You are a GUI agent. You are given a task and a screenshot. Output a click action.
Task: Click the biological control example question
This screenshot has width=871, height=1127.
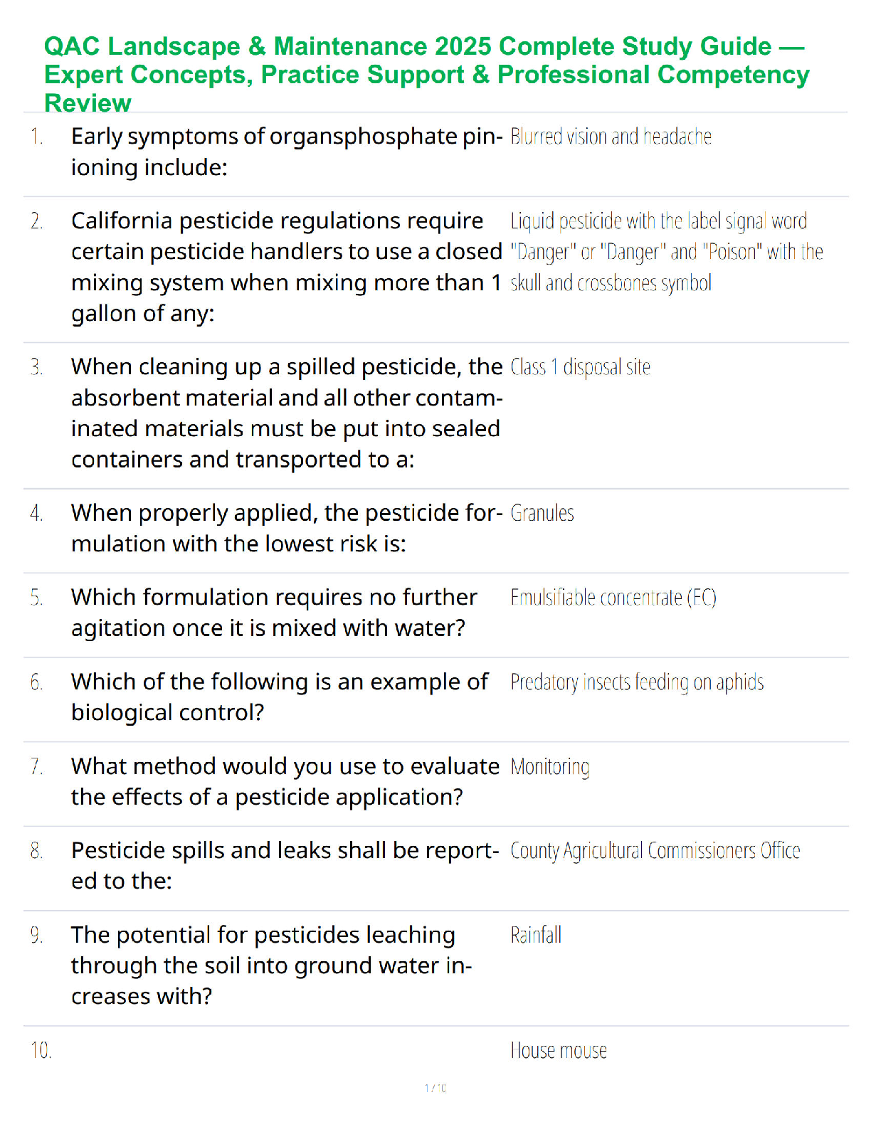point(280,697)
